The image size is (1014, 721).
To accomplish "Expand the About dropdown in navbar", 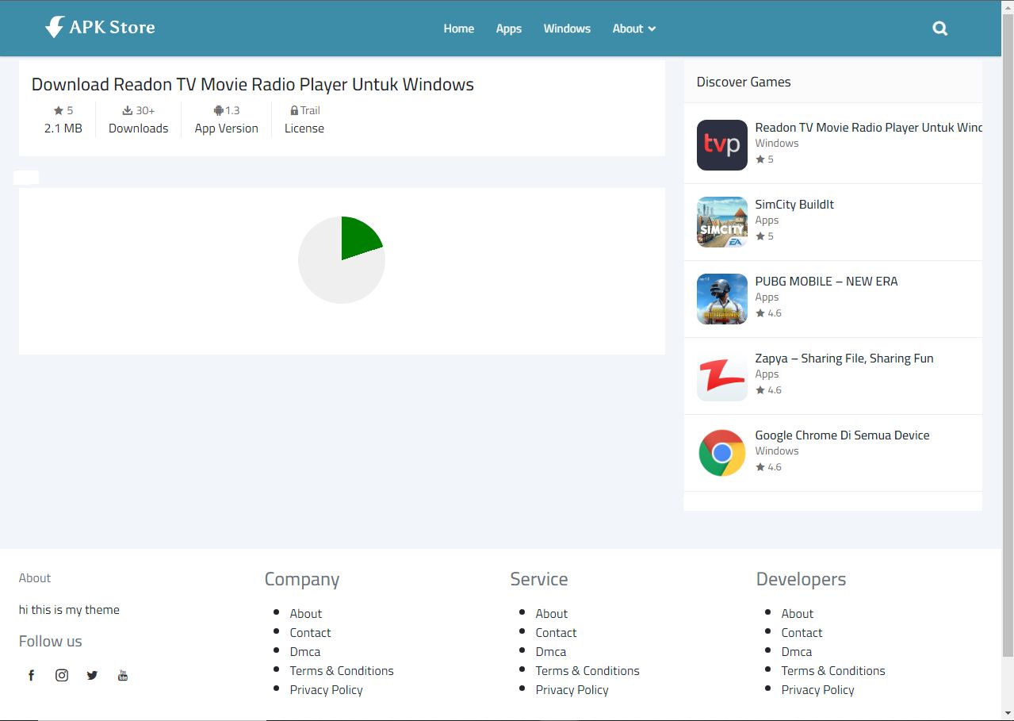I will click(x=633, y=29).
